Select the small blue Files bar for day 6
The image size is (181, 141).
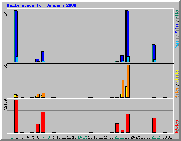point(37,60)
